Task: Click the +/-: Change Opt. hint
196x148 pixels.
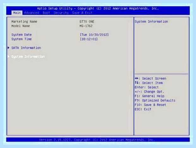Action: tap(150, 92)
